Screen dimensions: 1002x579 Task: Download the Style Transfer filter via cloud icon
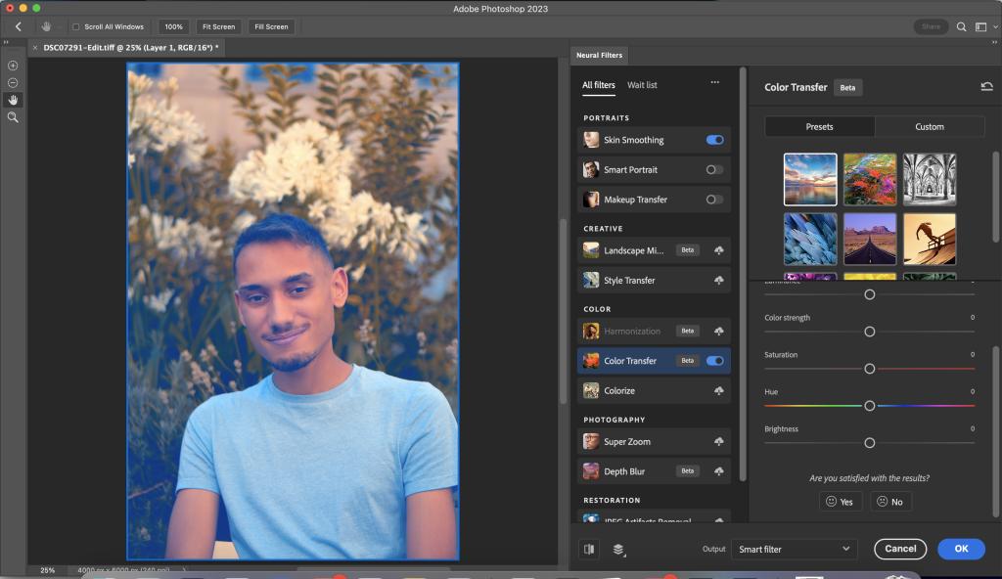click(719, 281)
